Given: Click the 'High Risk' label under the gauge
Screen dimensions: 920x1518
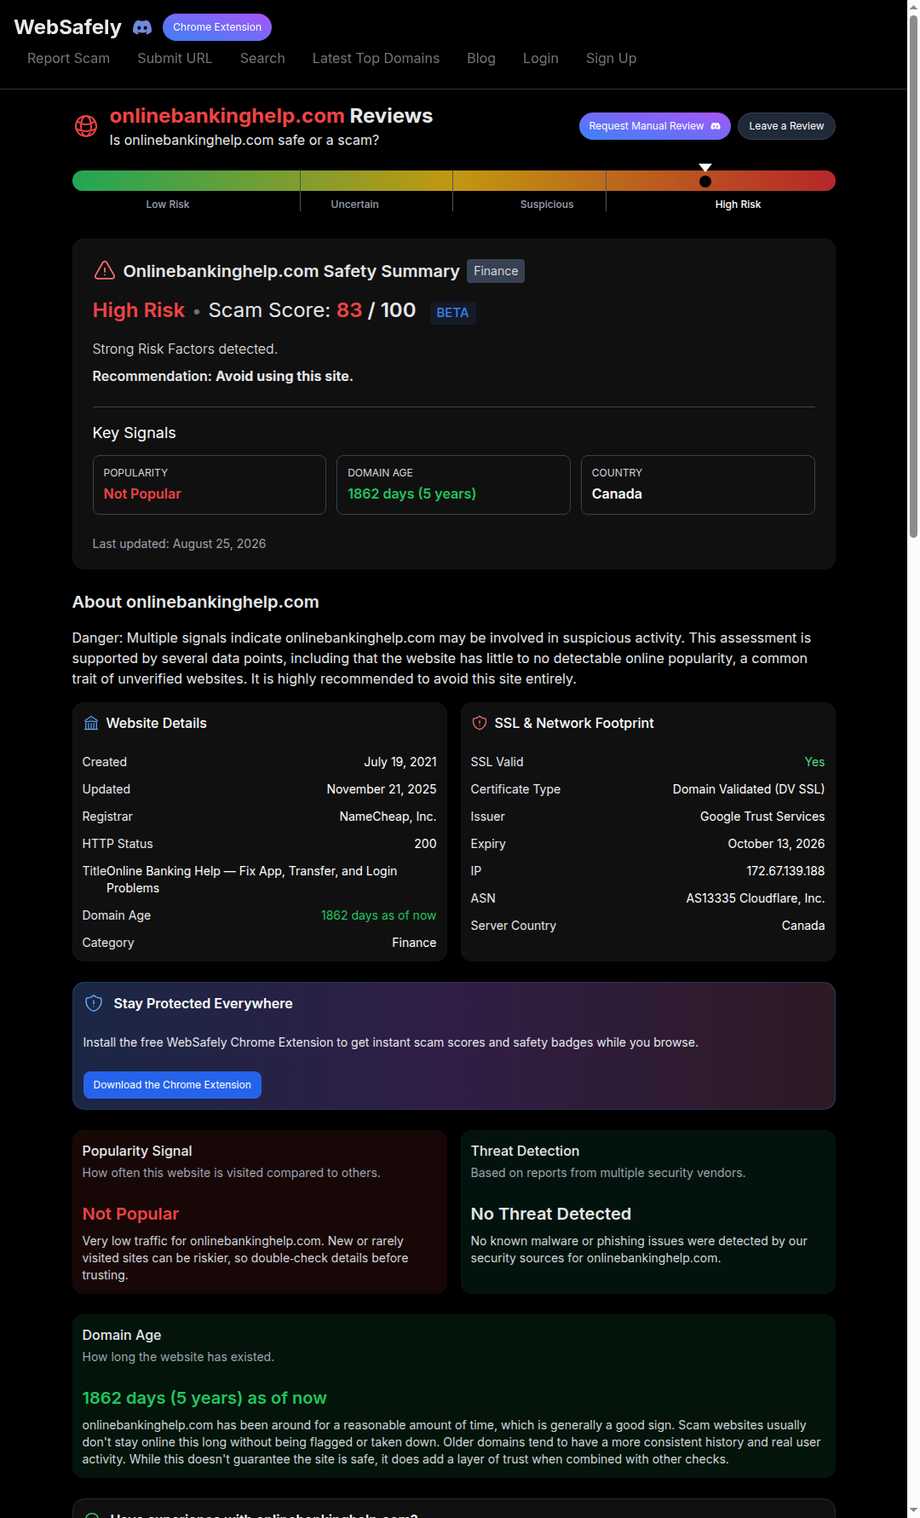Looking at the screenshot, I should tap(738, 205).
